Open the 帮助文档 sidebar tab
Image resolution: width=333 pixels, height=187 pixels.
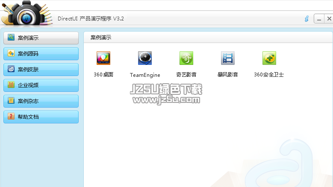(x=41, y=117)
